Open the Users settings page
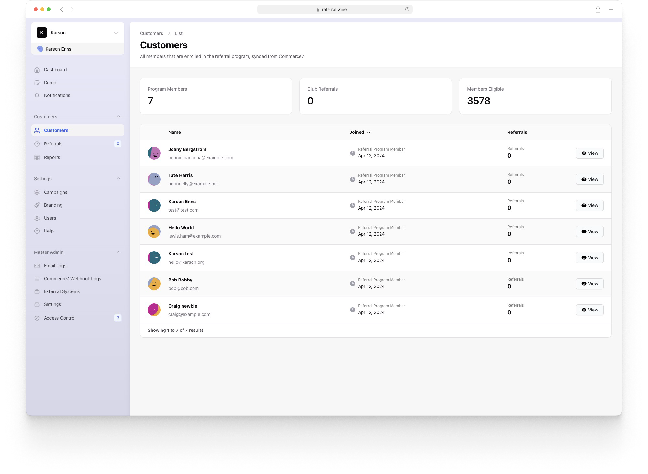Image resolution: width=648 pixels, height=474 pixels. tap(50, 218)
